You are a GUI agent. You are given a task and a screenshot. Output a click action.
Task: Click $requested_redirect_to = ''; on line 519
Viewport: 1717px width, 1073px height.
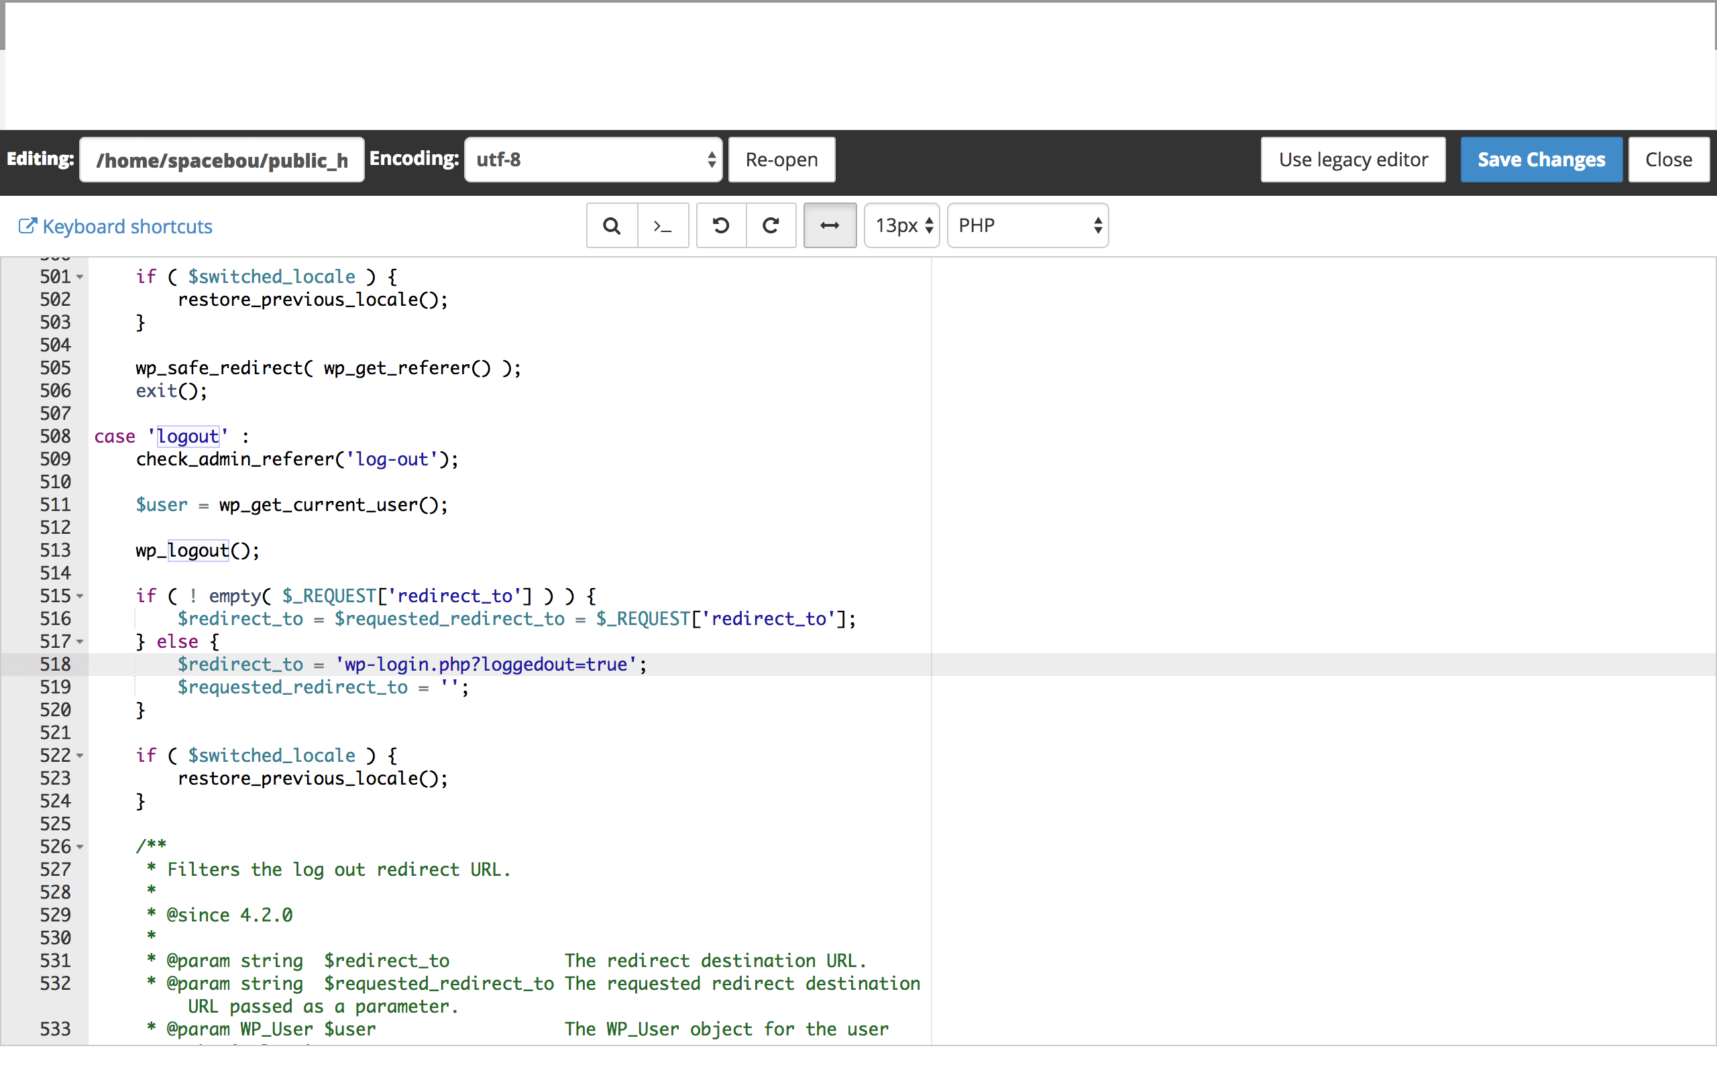323,687
